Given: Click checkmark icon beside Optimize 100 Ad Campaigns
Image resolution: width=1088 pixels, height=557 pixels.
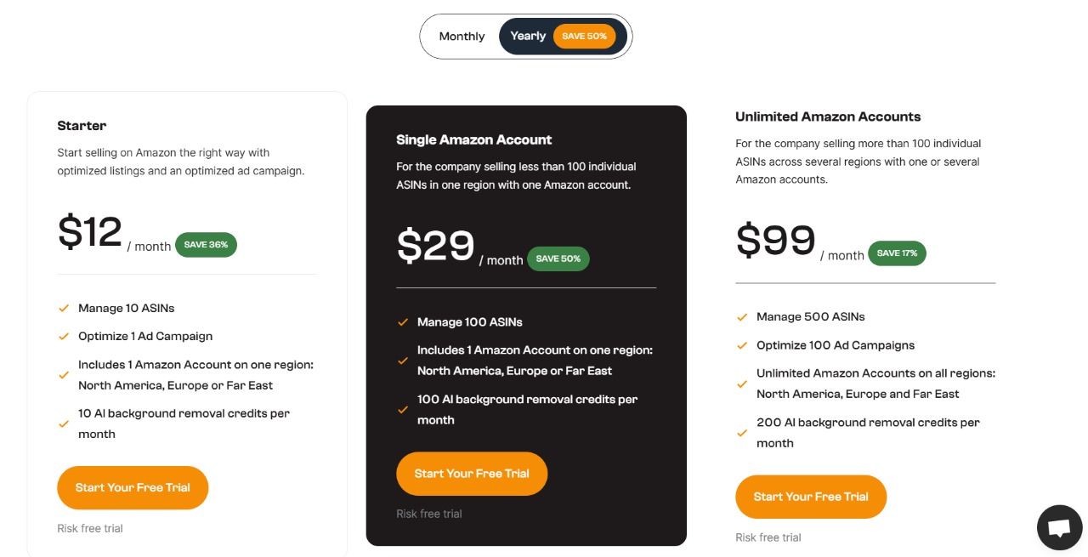Looking at the screenshot, I should point(742,345).
